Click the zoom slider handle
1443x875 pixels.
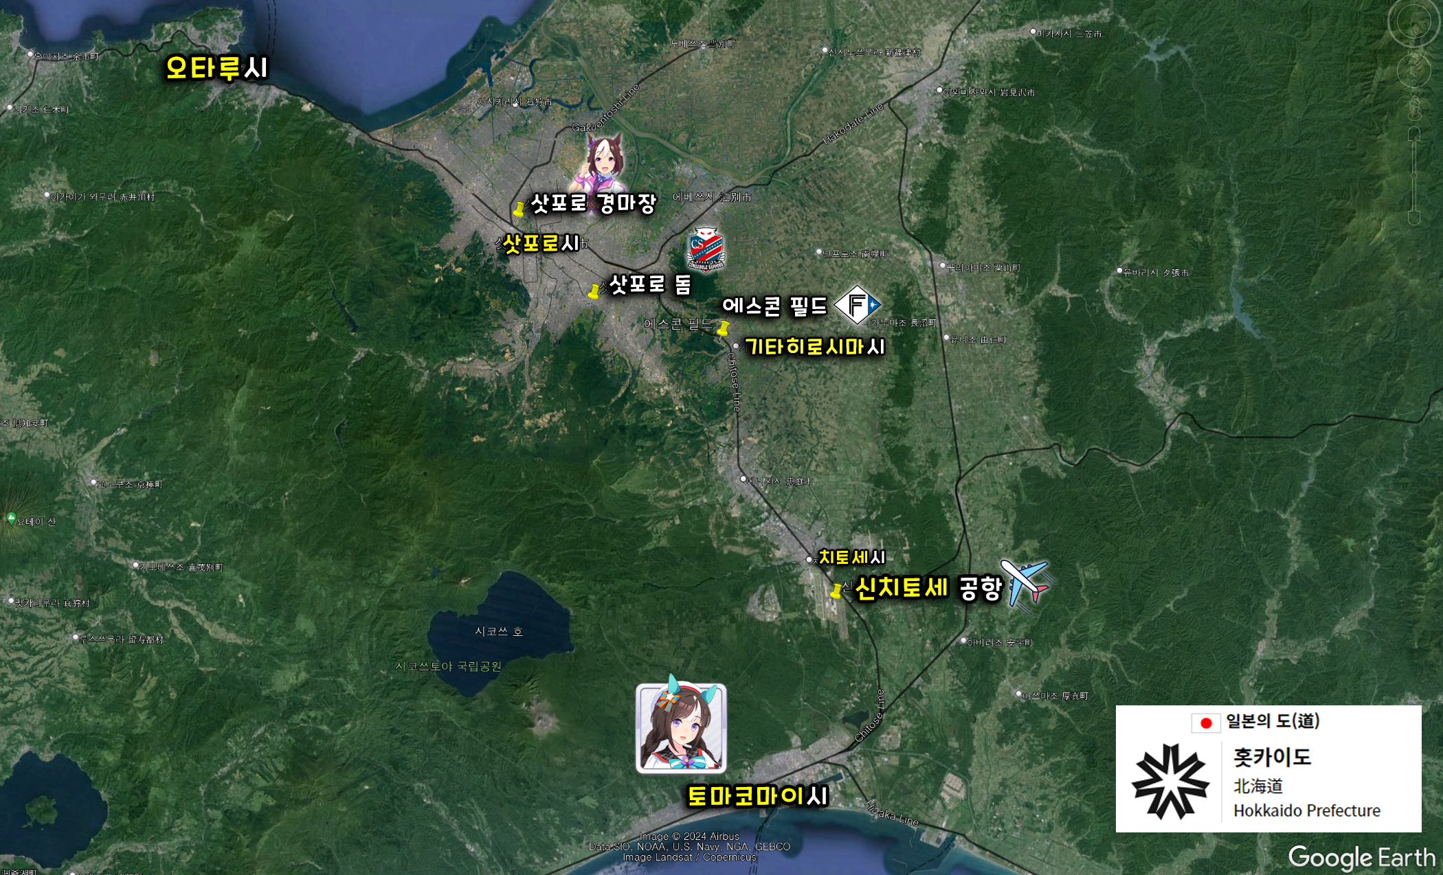click(1413, 176)
